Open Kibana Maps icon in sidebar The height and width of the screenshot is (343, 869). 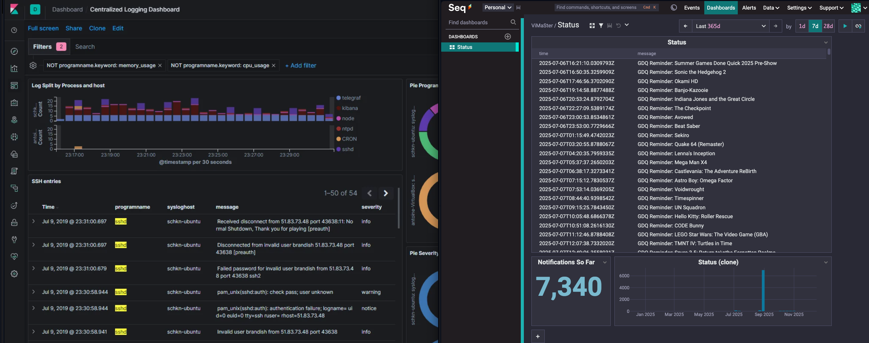point(14,120)
